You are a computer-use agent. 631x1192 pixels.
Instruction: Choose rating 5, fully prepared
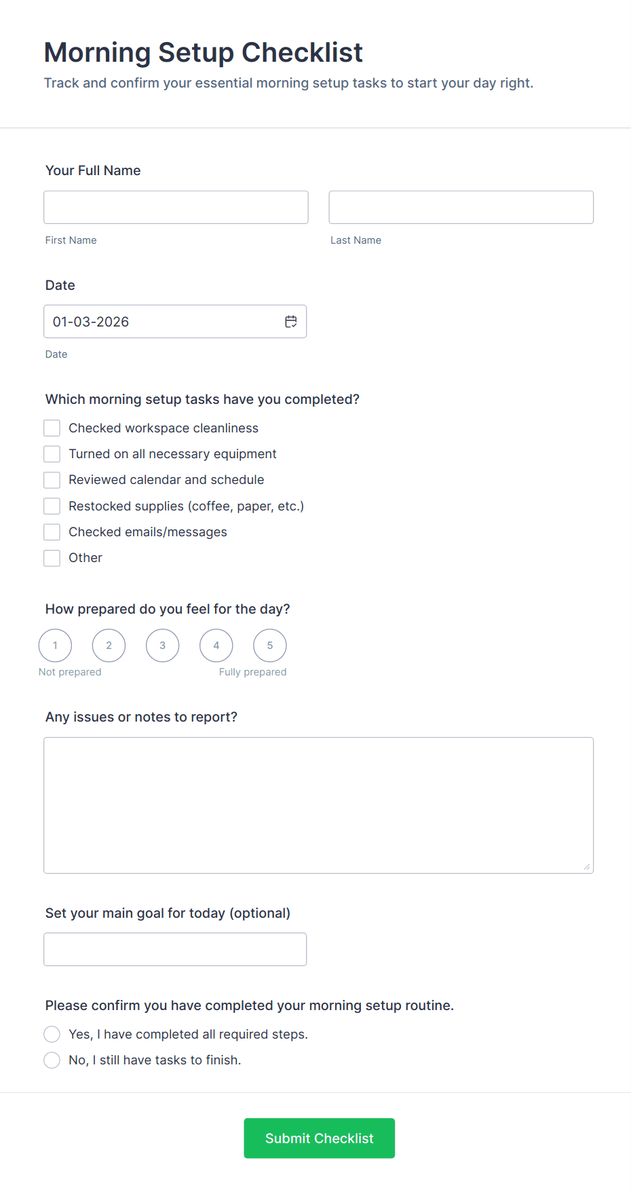click(x=270, y=646)
